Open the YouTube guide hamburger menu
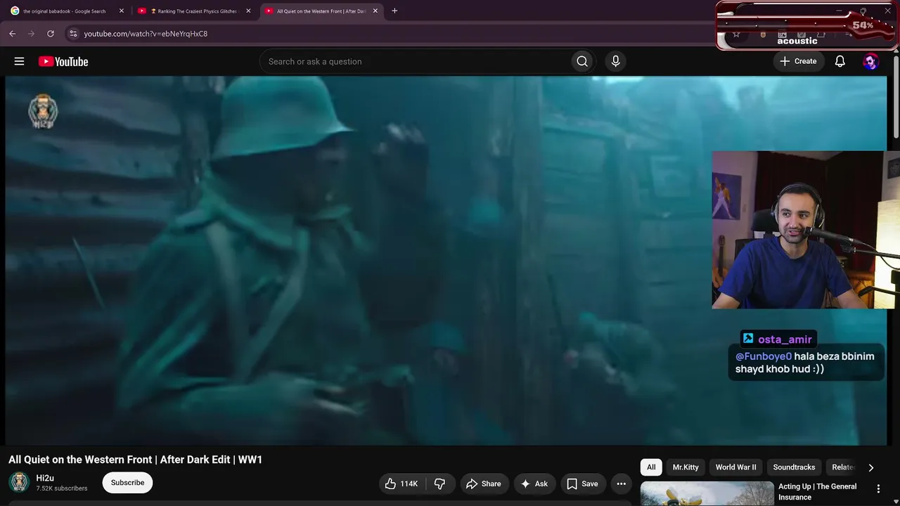Viewport: 900px width, 506px height. tap(19, 61)
